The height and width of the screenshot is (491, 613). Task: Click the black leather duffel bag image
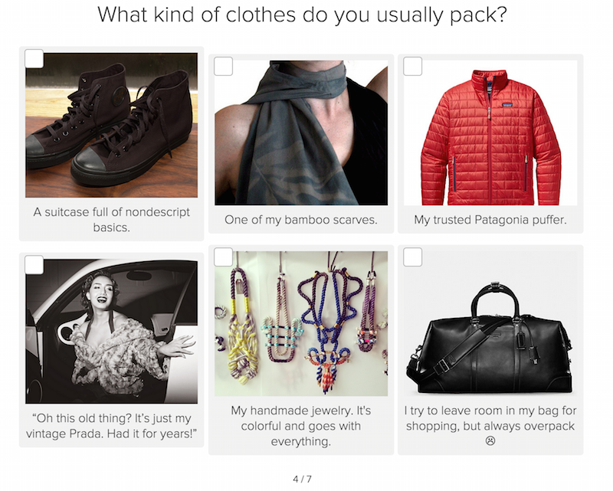click(490, 324)
